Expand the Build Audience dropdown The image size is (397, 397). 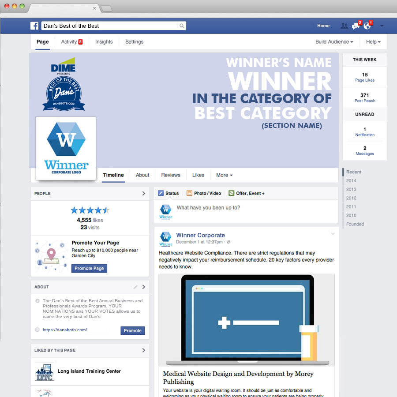click(x=334, y=42)
